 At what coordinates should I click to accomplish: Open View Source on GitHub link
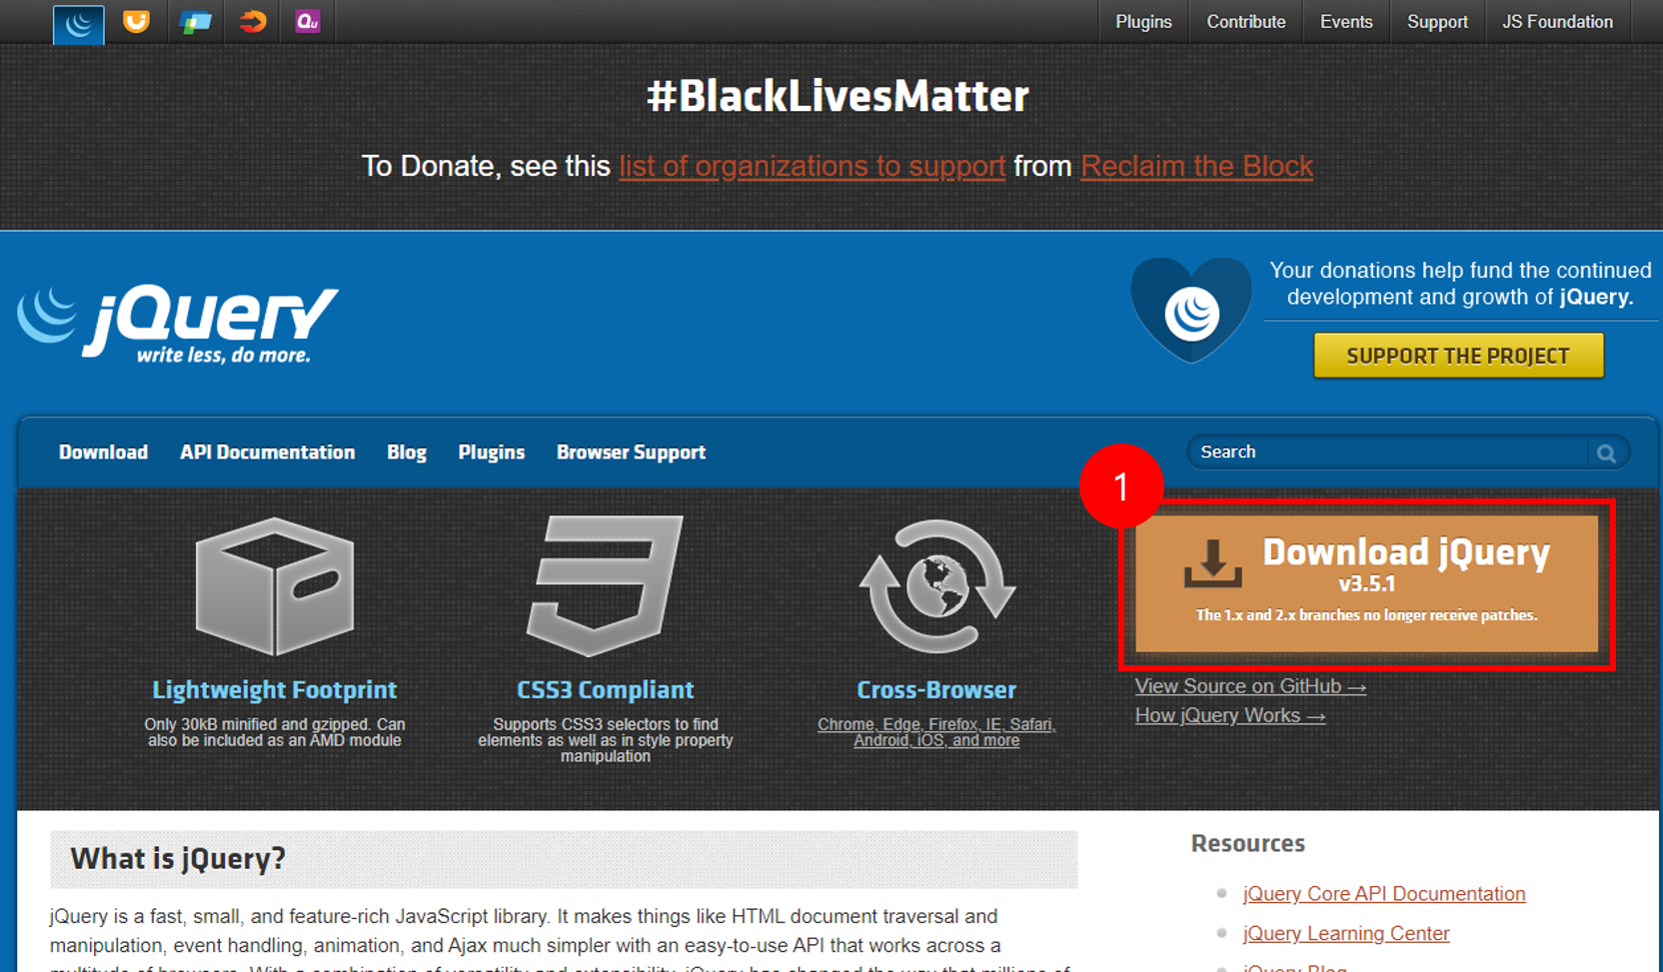1250,686
